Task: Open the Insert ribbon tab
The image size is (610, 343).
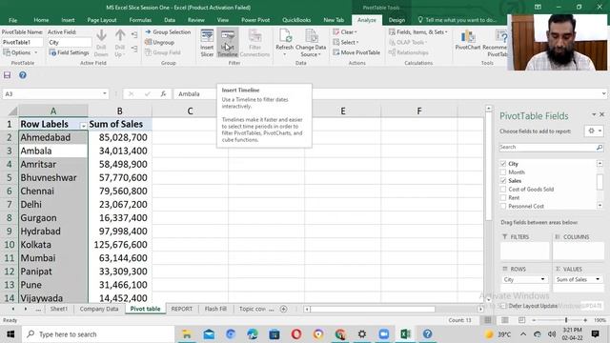Action: (x=68, y=20)
